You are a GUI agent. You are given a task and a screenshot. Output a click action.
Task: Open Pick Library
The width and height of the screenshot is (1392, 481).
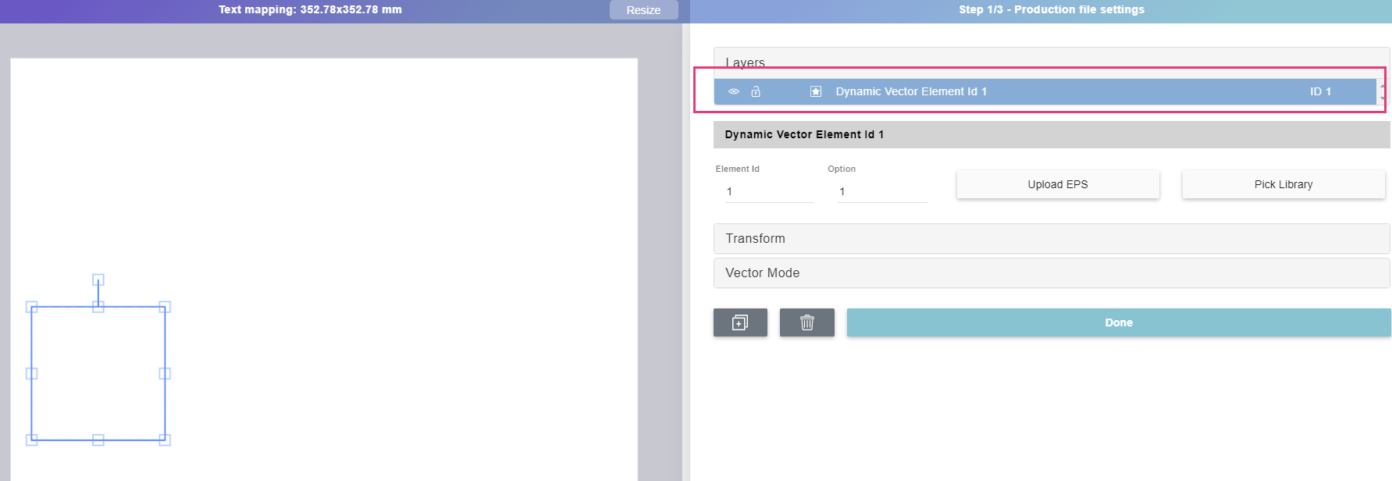click(x=1283, y=184)
